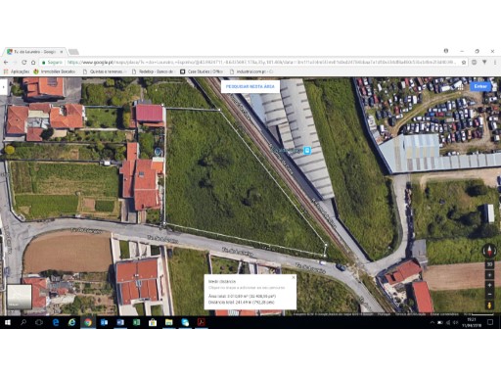Viewport: 501px width, 376px height.
Task: Click the measurement point at the triangle's top corner
Action: click(219, 110)
